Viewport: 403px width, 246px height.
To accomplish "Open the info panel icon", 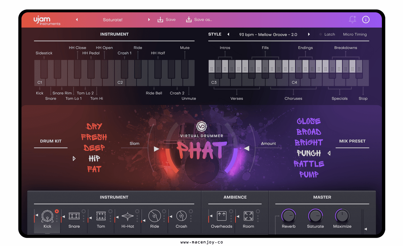I will [x=366, y=19].
